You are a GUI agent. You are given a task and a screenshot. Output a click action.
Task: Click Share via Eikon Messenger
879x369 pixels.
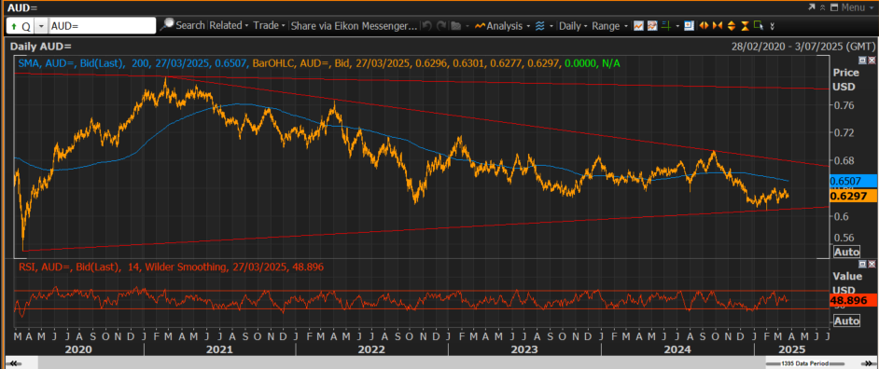[355, 26]
